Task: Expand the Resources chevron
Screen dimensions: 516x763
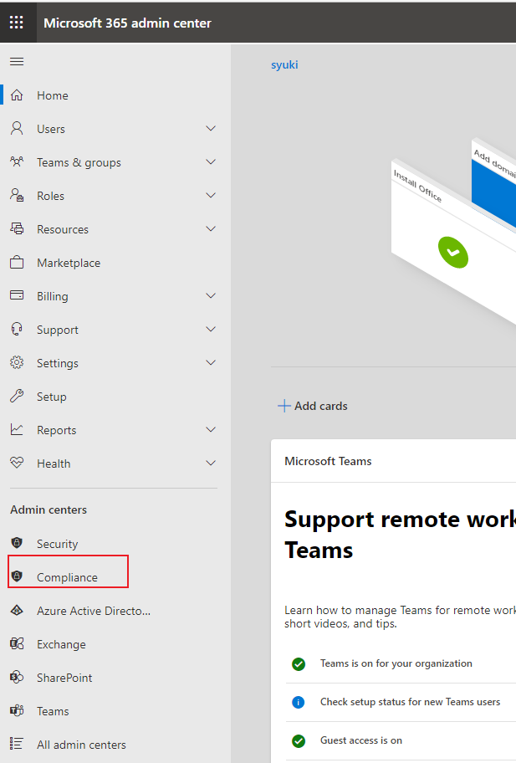Action: click(x=211, y=228)
